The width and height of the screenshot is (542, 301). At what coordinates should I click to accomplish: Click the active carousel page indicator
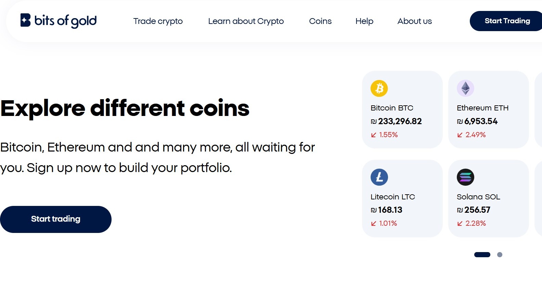[482, 254]
